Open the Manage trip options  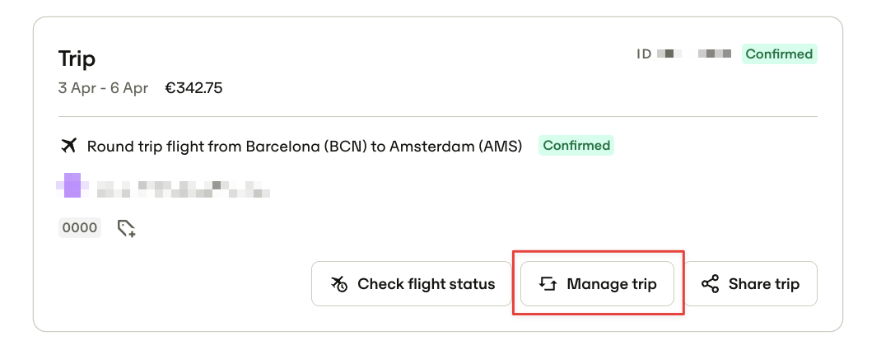(597, 284)
